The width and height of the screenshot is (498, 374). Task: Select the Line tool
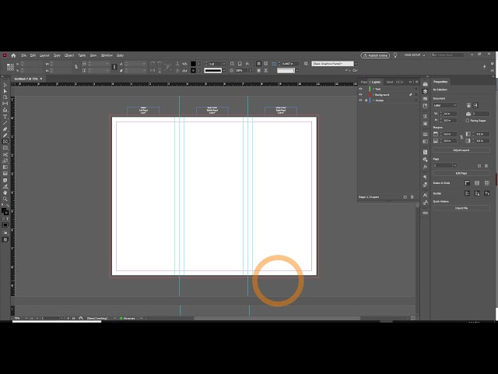click(5, 123)
